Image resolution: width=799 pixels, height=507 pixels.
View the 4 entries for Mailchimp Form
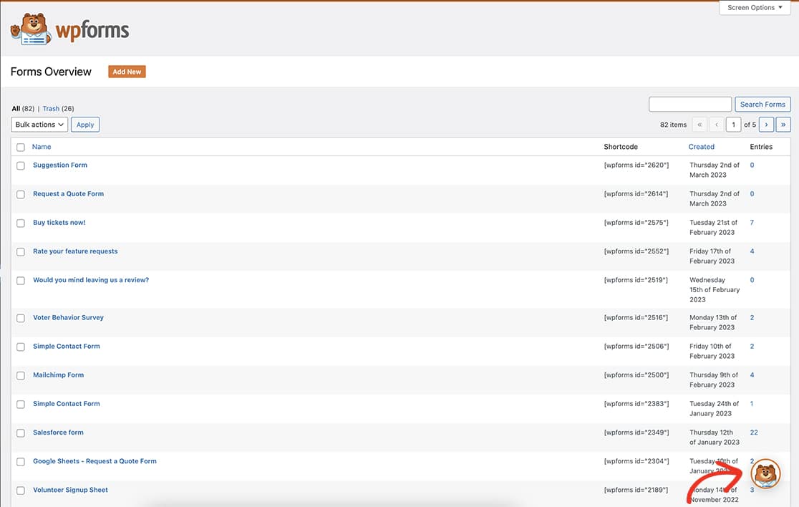coord(752,375)
